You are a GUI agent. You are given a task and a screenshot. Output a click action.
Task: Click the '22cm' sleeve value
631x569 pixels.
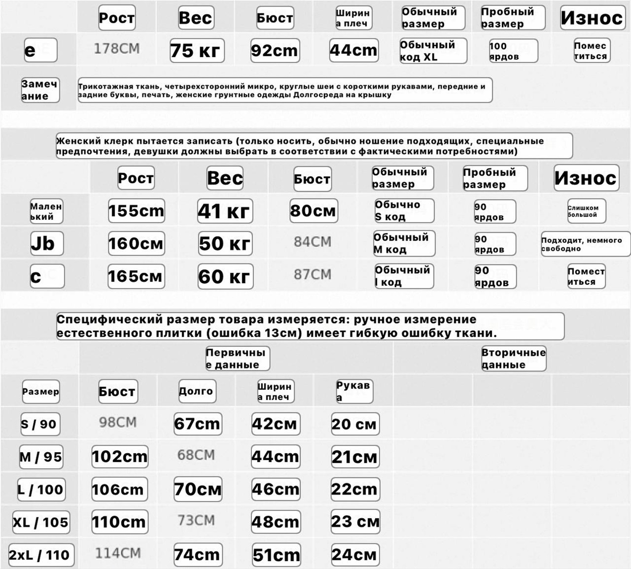point(355,489)
